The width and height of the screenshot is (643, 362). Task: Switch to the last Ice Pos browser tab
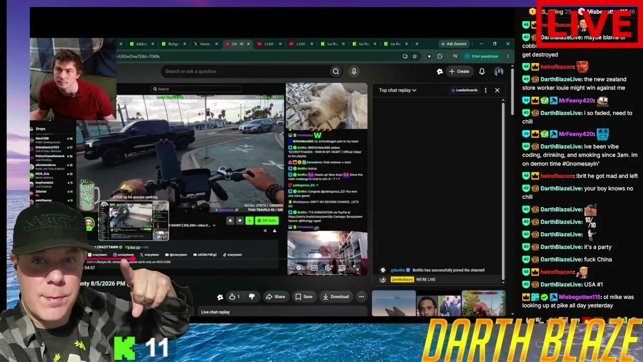[x=396, y=44]
